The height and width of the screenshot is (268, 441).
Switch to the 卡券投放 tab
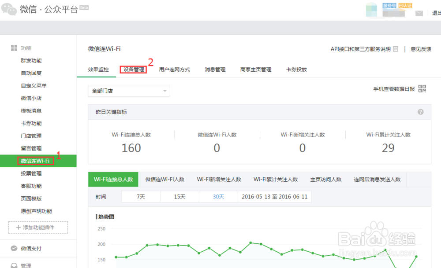click(296, 70)
